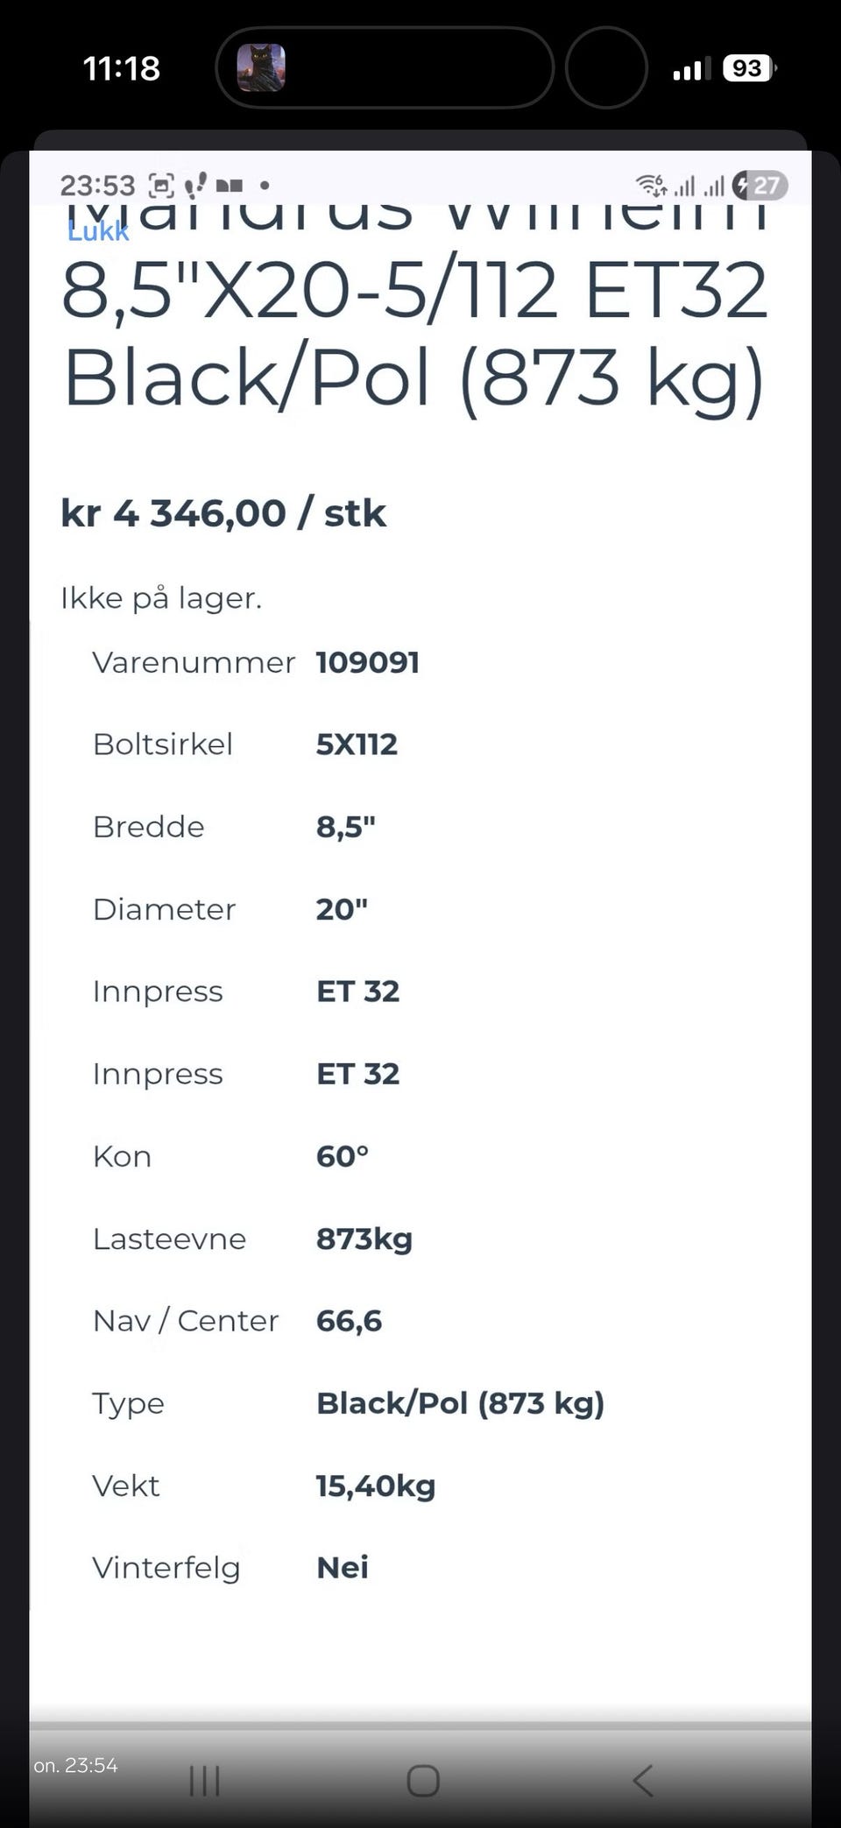Tap the on. 23:54 timestamp label
Viewport: 841px width, 1828px height.
tap(75, 1766)
